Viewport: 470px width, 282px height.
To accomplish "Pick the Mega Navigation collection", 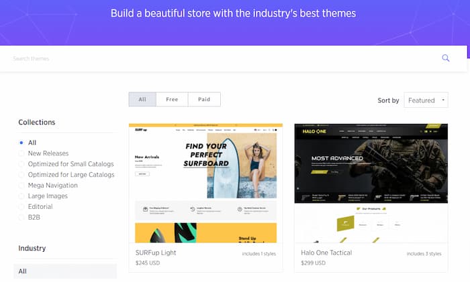I will pos(21,186).
